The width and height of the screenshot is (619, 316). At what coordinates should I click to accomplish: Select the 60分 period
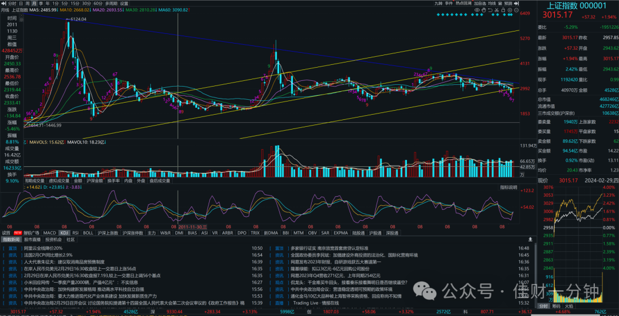tap(98, 3)
